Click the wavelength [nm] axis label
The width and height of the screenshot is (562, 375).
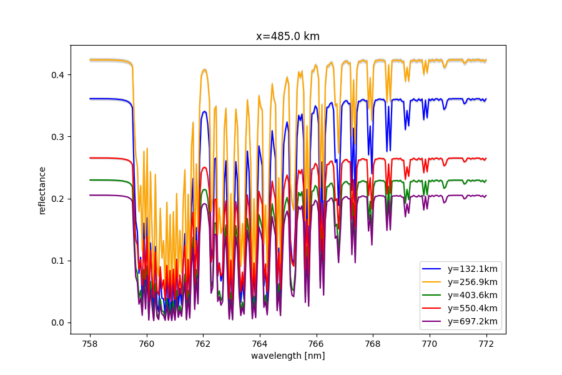288,356
